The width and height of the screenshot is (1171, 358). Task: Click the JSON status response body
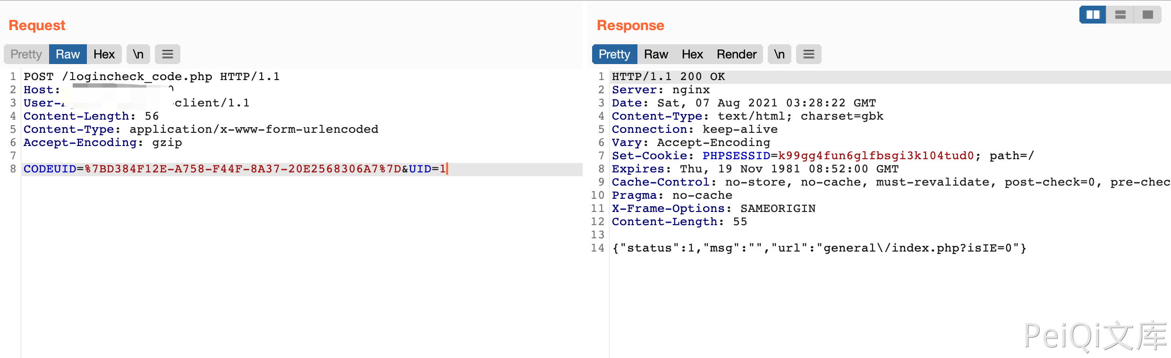820,248
